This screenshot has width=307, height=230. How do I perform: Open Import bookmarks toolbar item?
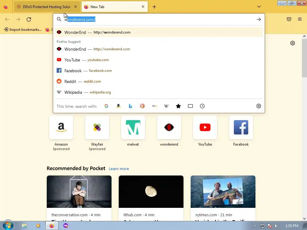click(x=23, y=30)
